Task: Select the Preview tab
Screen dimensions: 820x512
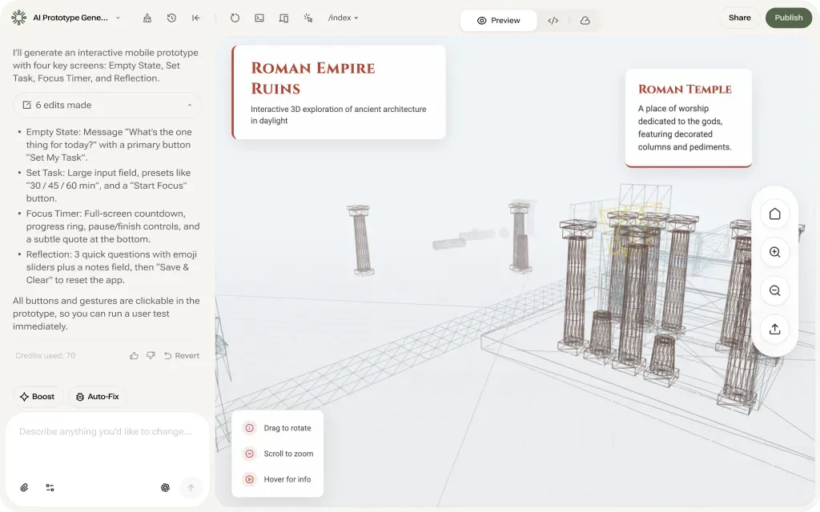Action: point(498,21)
